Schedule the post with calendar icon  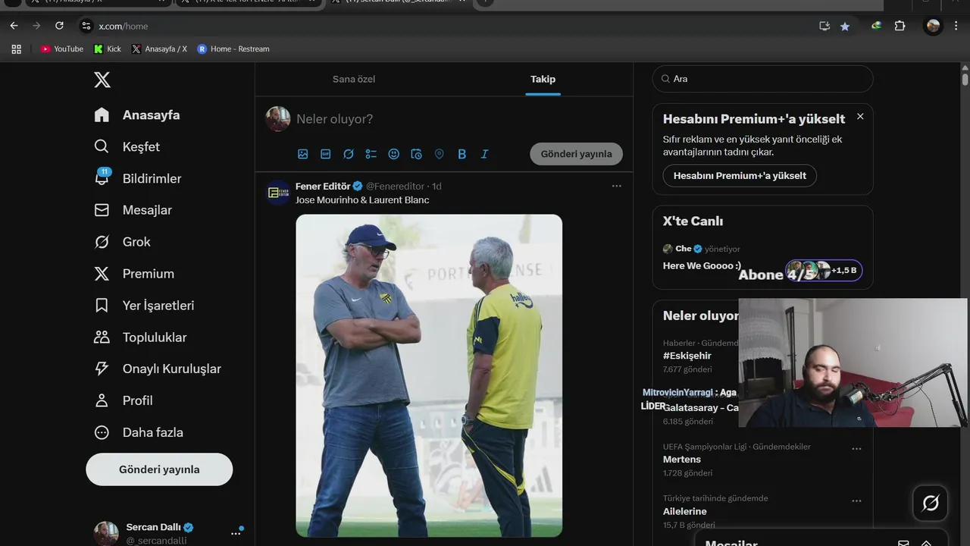pyautogui.click(x=417, y=154)
